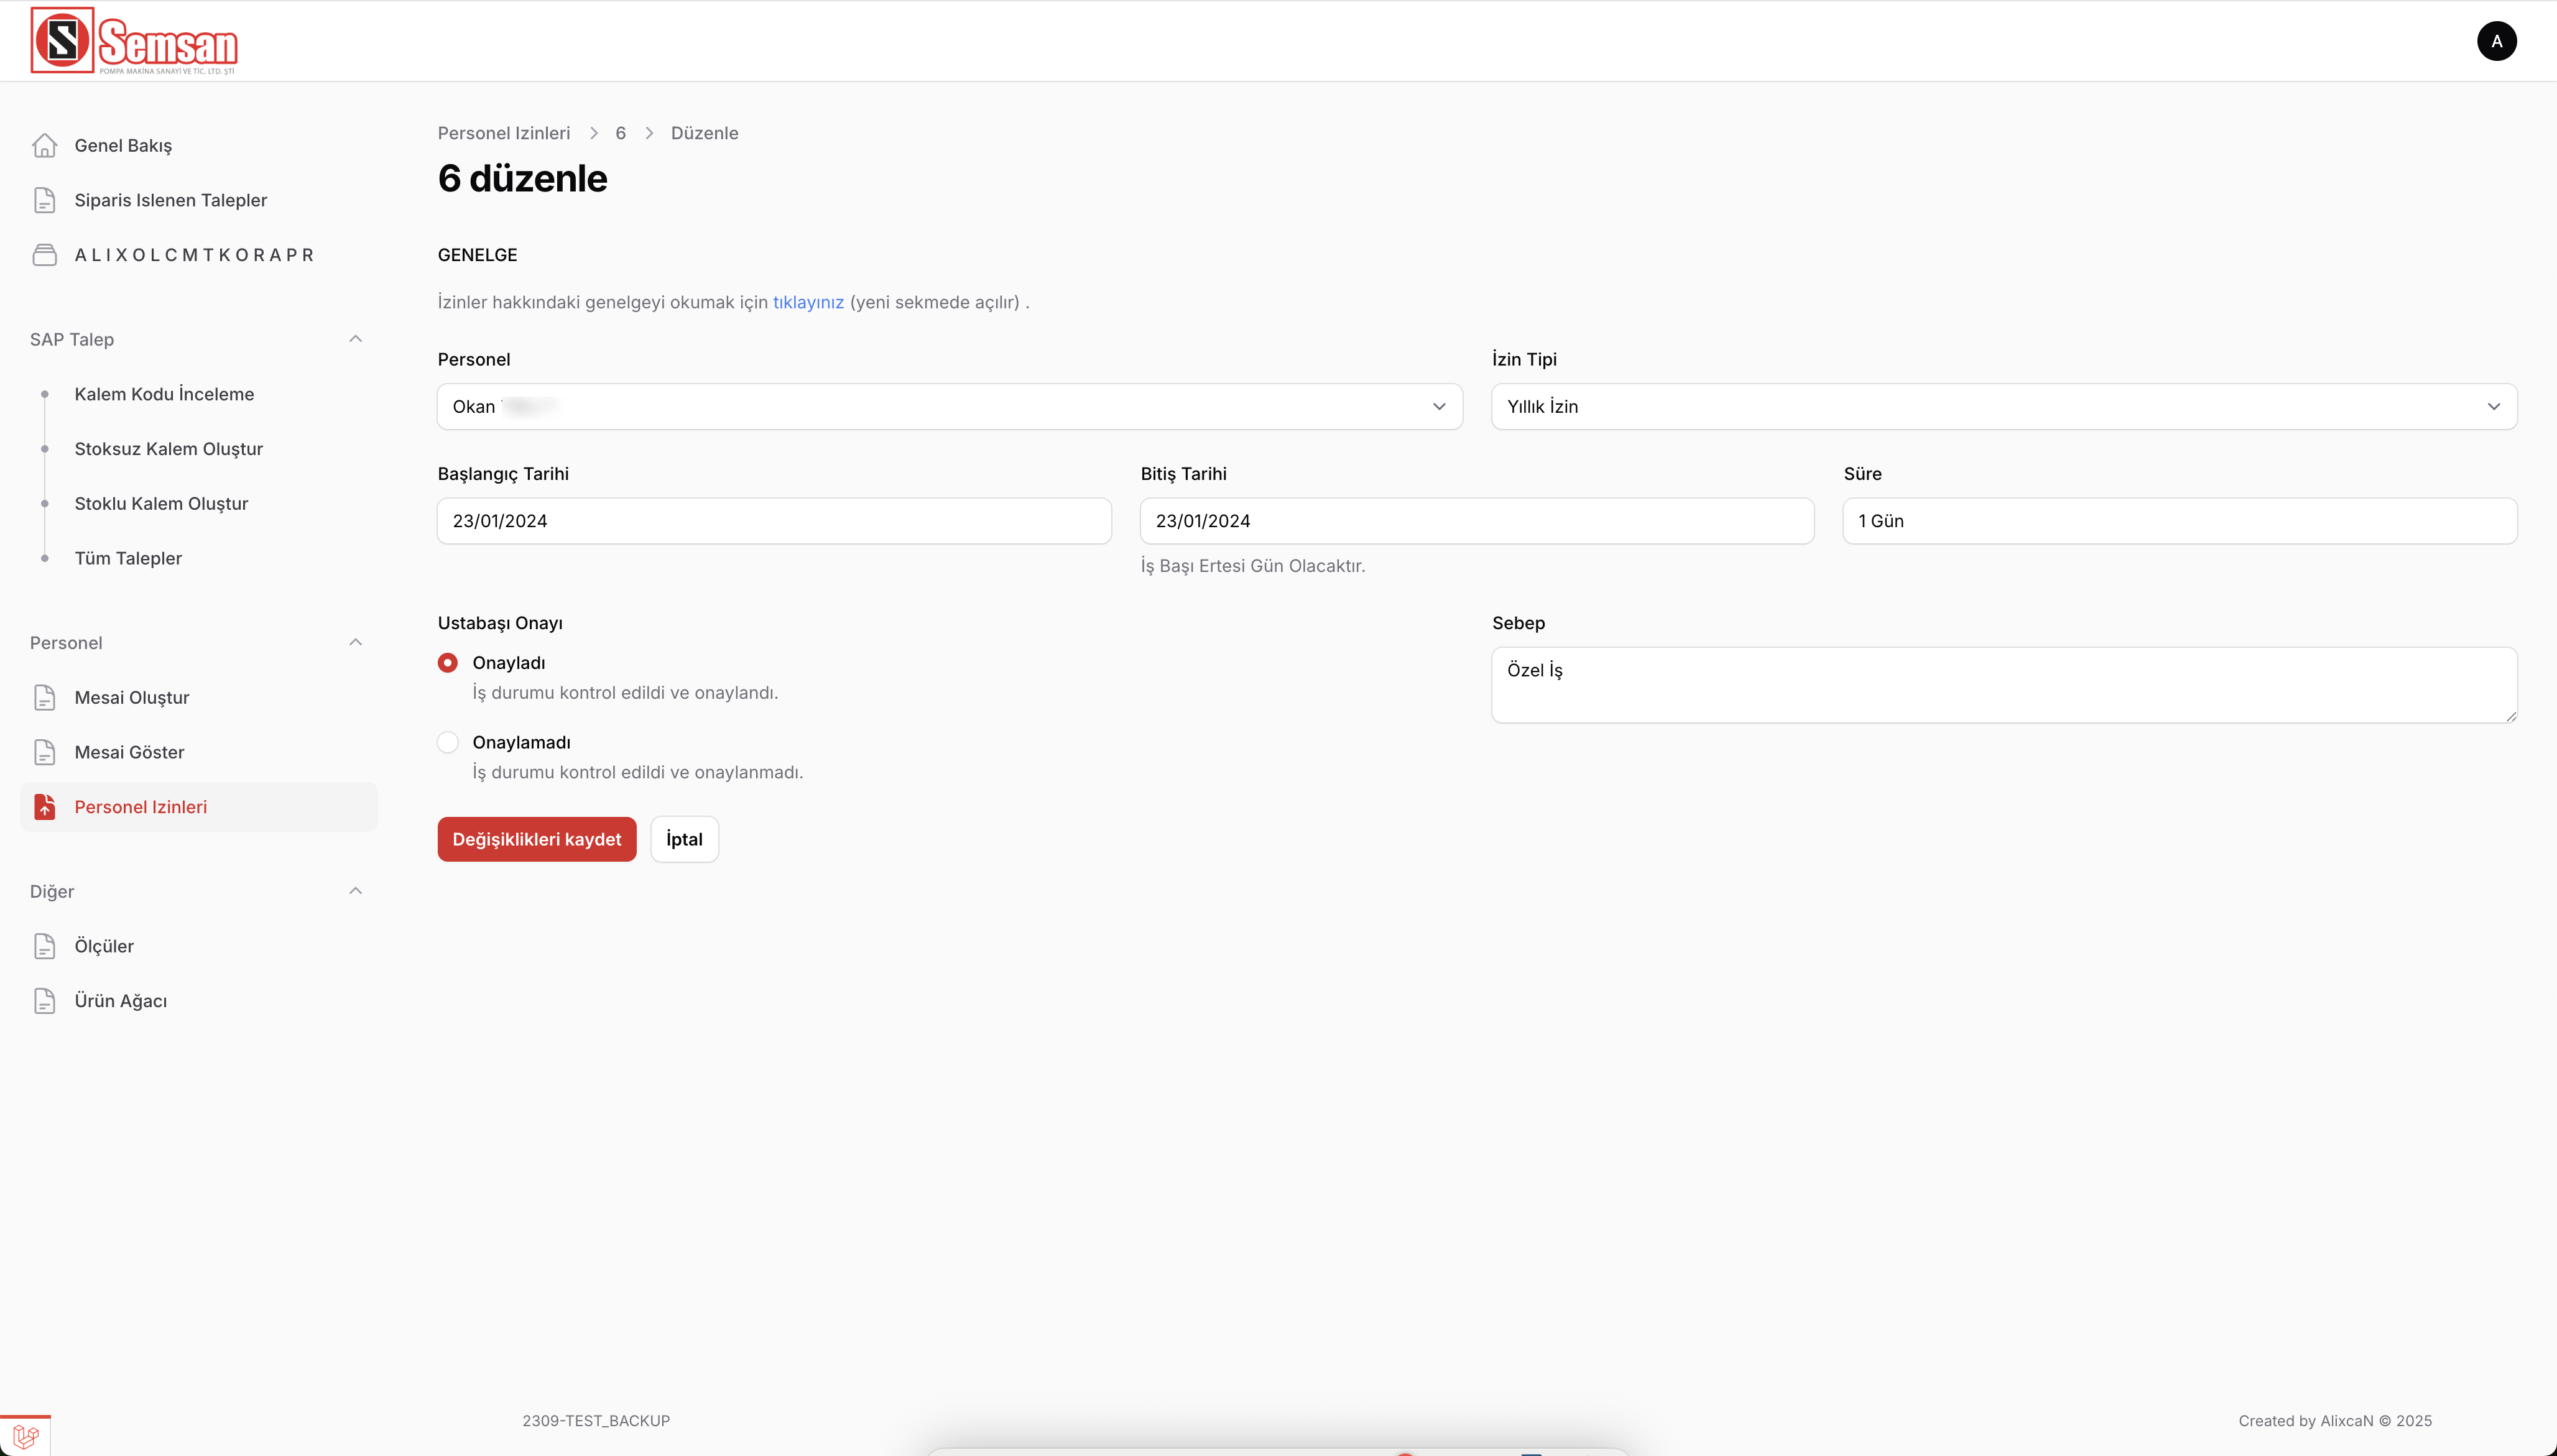Viewport: 2557px width, 1456px height.
Task: Click into the Sebep text area
Action: click(2003, 685)
